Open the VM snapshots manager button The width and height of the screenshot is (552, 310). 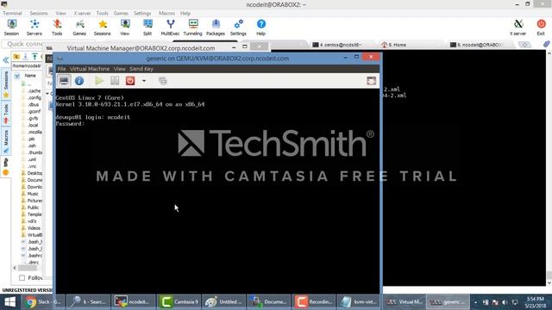(163, 81)
